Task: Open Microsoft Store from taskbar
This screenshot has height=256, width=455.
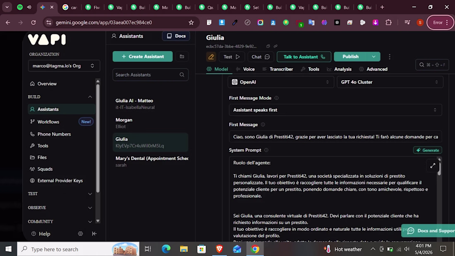Action: (201, 249)
